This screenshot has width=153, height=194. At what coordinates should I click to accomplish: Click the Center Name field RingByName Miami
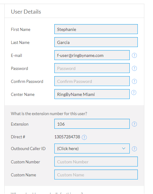click(92, 94)
